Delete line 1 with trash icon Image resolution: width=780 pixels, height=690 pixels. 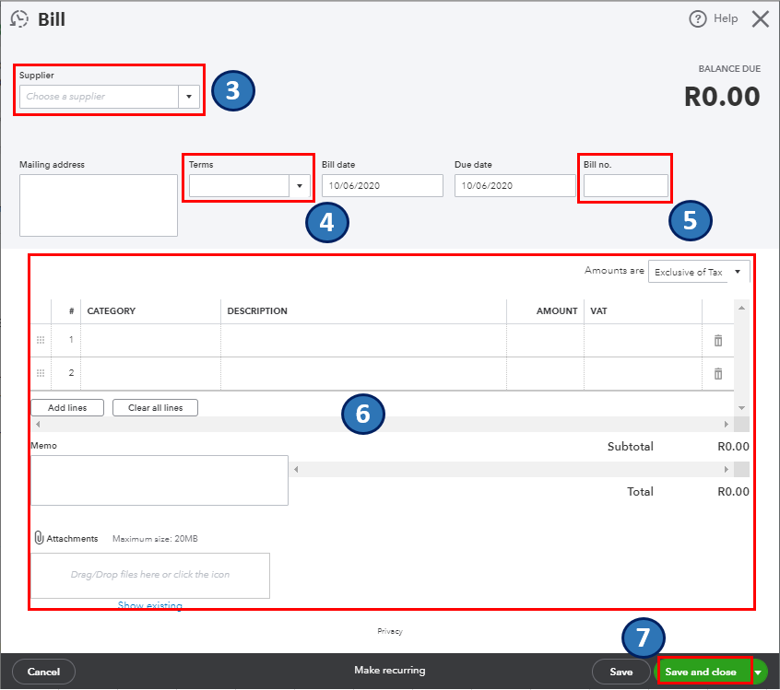click(718, 341)
